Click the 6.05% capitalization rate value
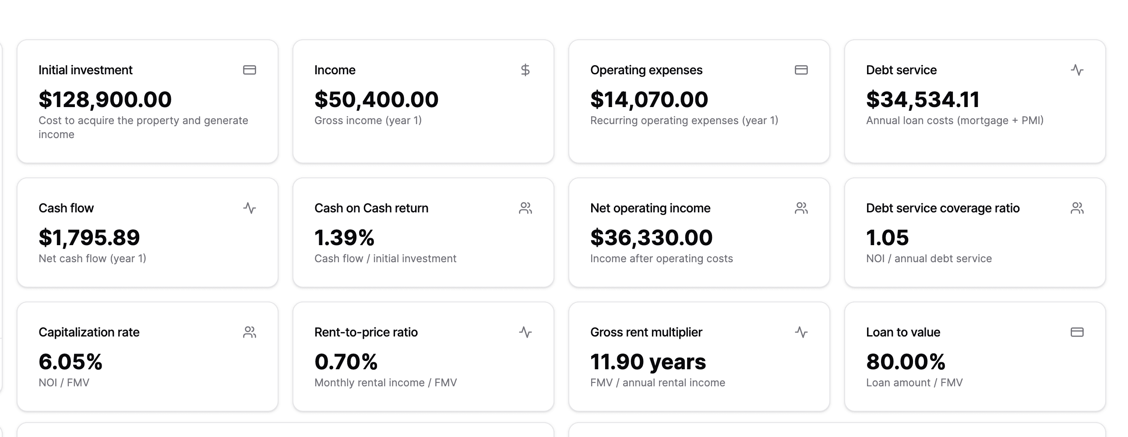This screenshot has width=1128, height=437. [x=70, y=362]
